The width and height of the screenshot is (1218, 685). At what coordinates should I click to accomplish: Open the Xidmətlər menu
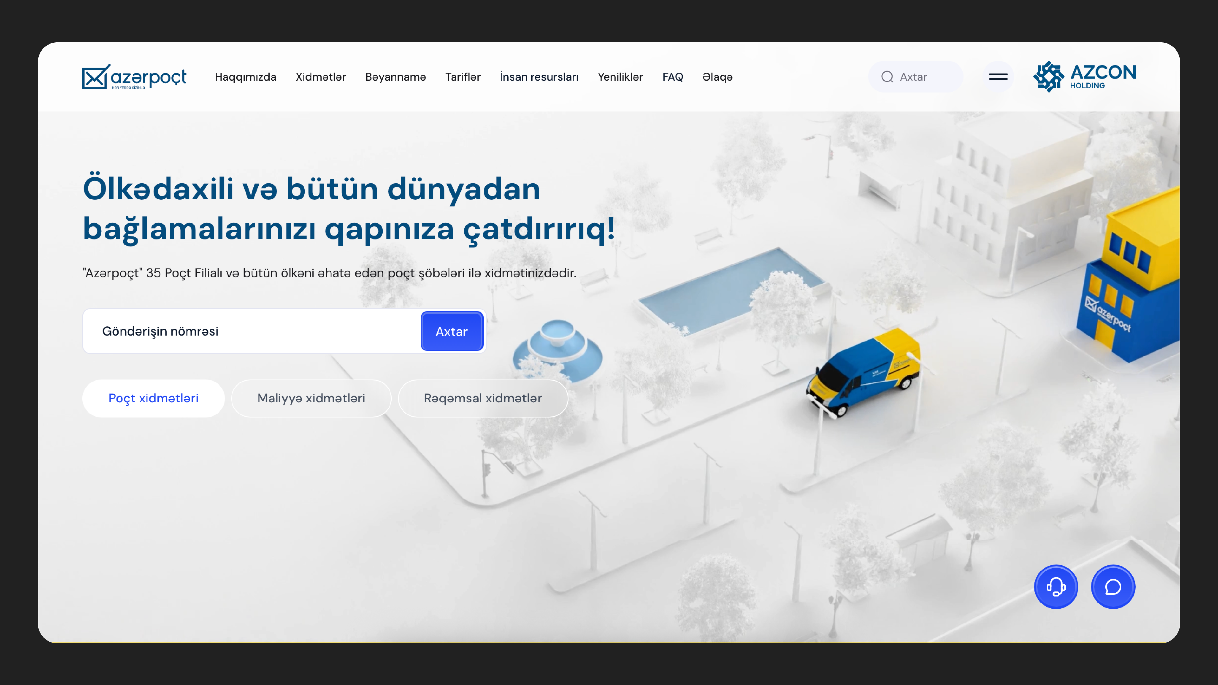click(x=321, y=76)
